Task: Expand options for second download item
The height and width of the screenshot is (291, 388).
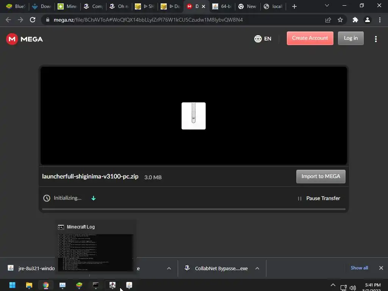Action: 169,268
